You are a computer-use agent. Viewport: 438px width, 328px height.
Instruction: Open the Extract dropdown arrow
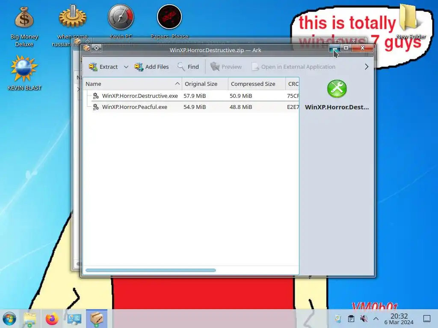coord(126,67)
